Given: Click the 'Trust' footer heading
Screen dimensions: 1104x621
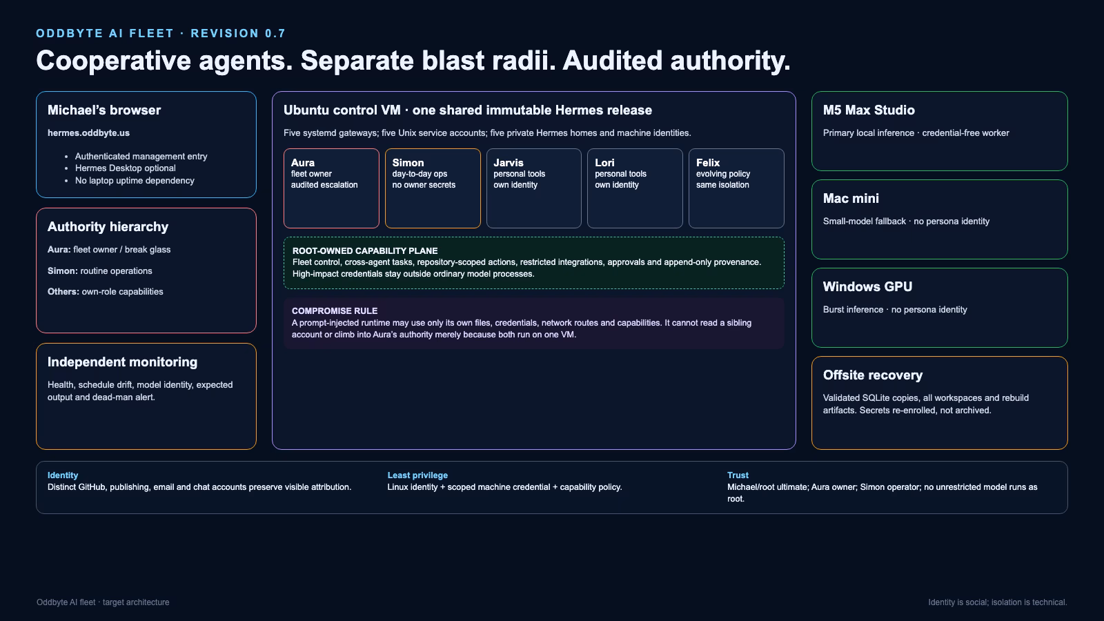Looking at the screenshot, I should tap(738, 475).
